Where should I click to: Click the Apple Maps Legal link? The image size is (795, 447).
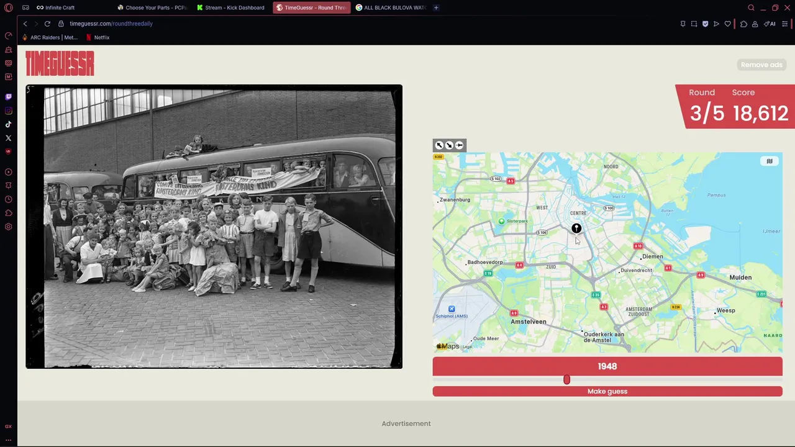point(467,347)
